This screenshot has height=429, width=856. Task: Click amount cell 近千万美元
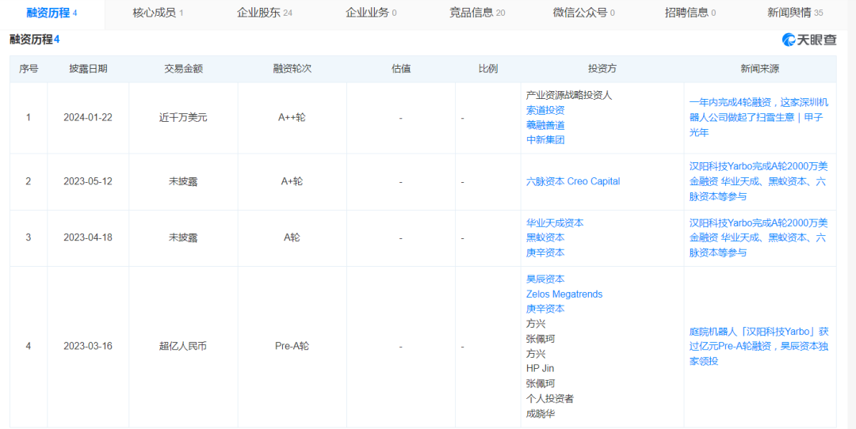[x=183, y=118]
